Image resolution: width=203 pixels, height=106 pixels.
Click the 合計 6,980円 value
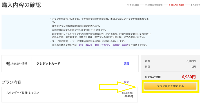(191, 61)
